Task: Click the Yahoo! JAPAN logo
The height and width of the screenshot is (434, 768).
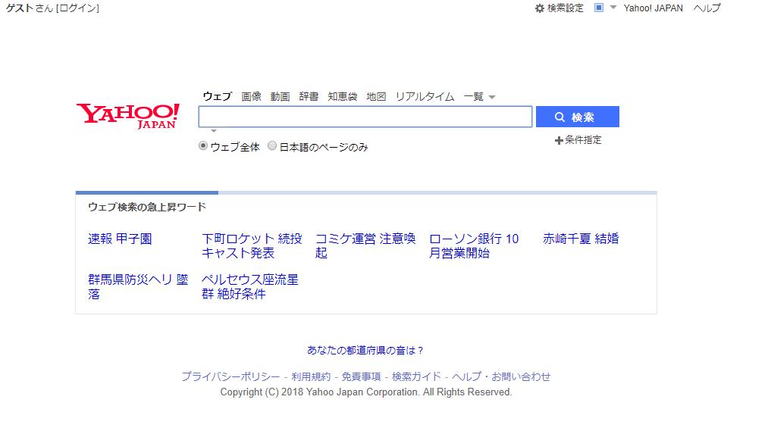Action: pos(128,116)
